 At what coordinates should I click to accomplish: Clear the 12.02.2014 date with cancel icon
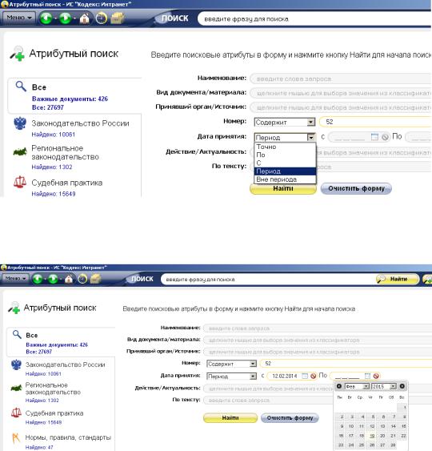click(314, 376)
